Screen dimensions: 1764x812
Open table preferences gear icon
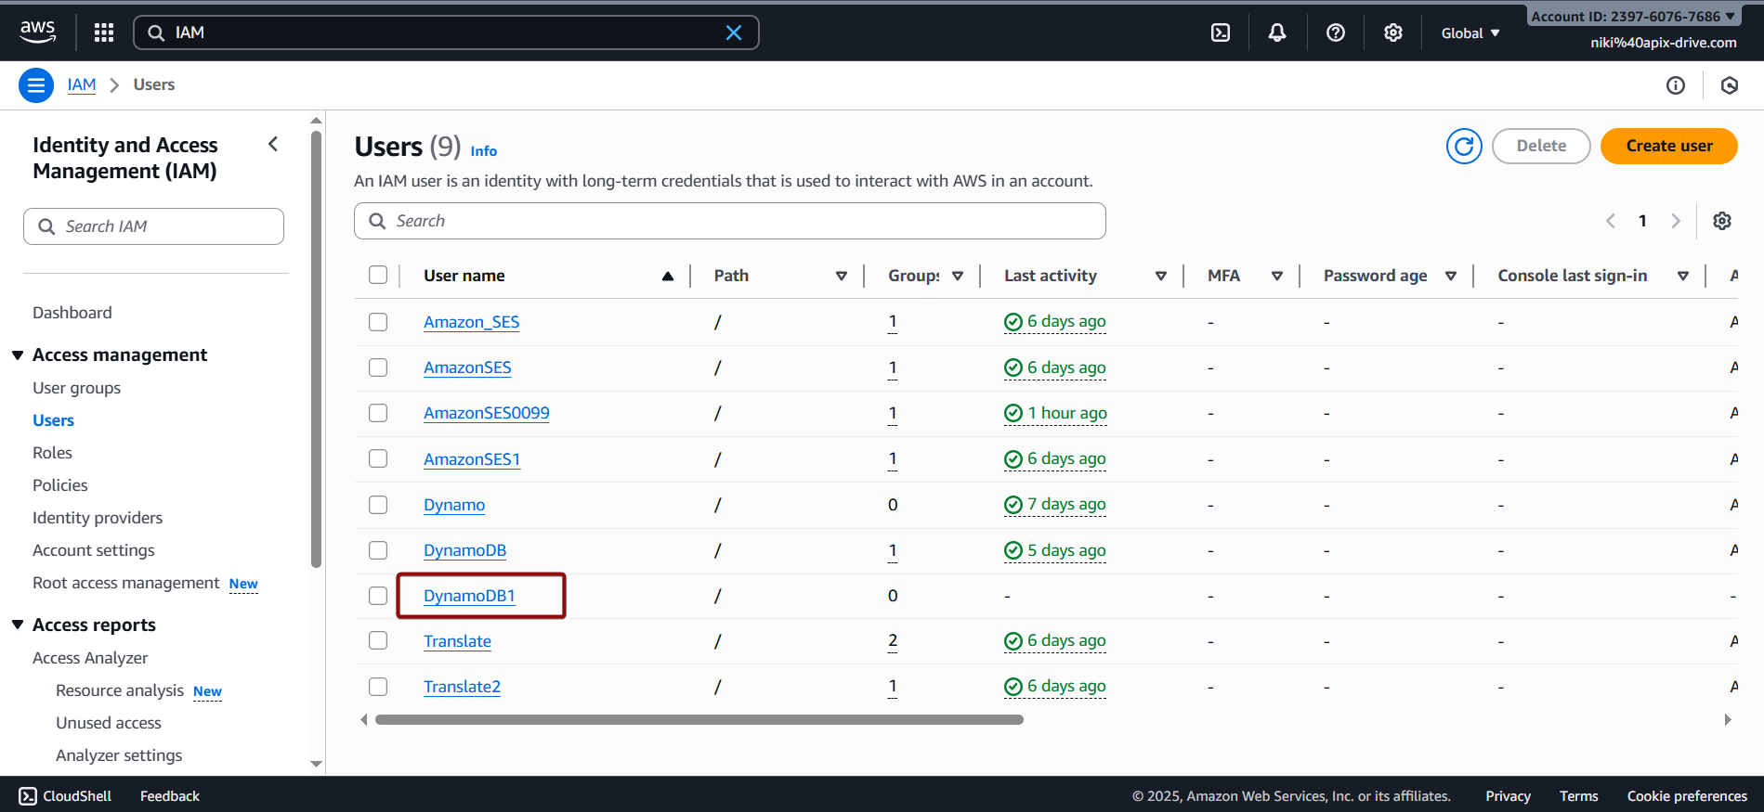click(x=1721, y=221)
